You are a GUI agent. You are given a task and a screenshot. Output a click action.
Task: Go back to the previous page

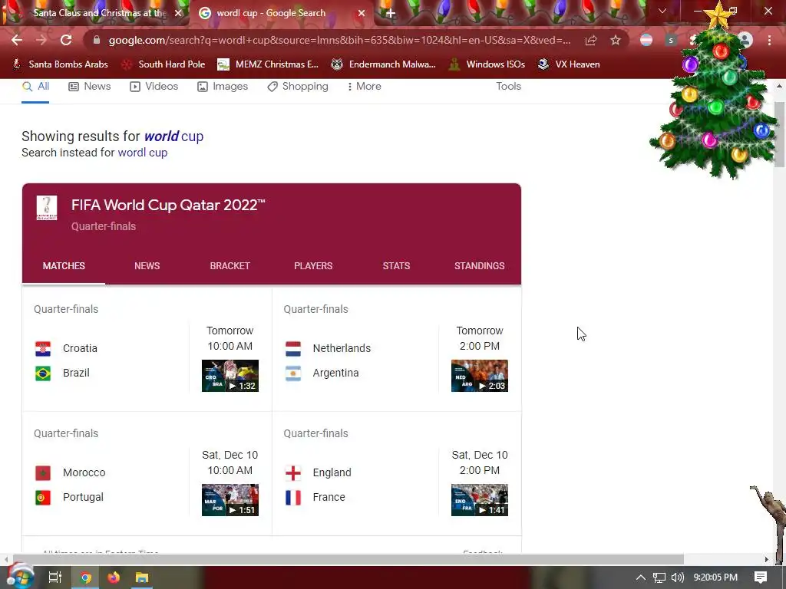tap(17, 40)
